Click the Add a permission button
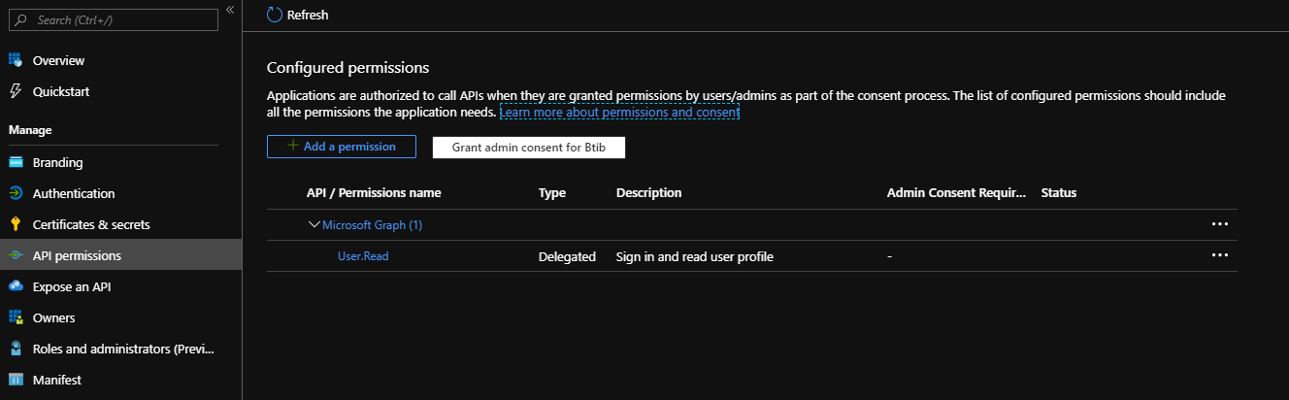Viewport: 1289px width, 400px height. point(341,147)
